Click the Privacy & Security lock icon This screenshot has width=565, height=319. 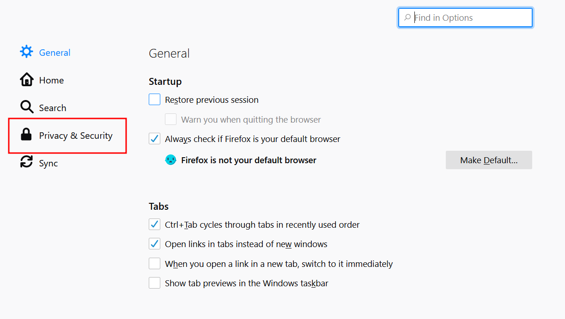26,135
